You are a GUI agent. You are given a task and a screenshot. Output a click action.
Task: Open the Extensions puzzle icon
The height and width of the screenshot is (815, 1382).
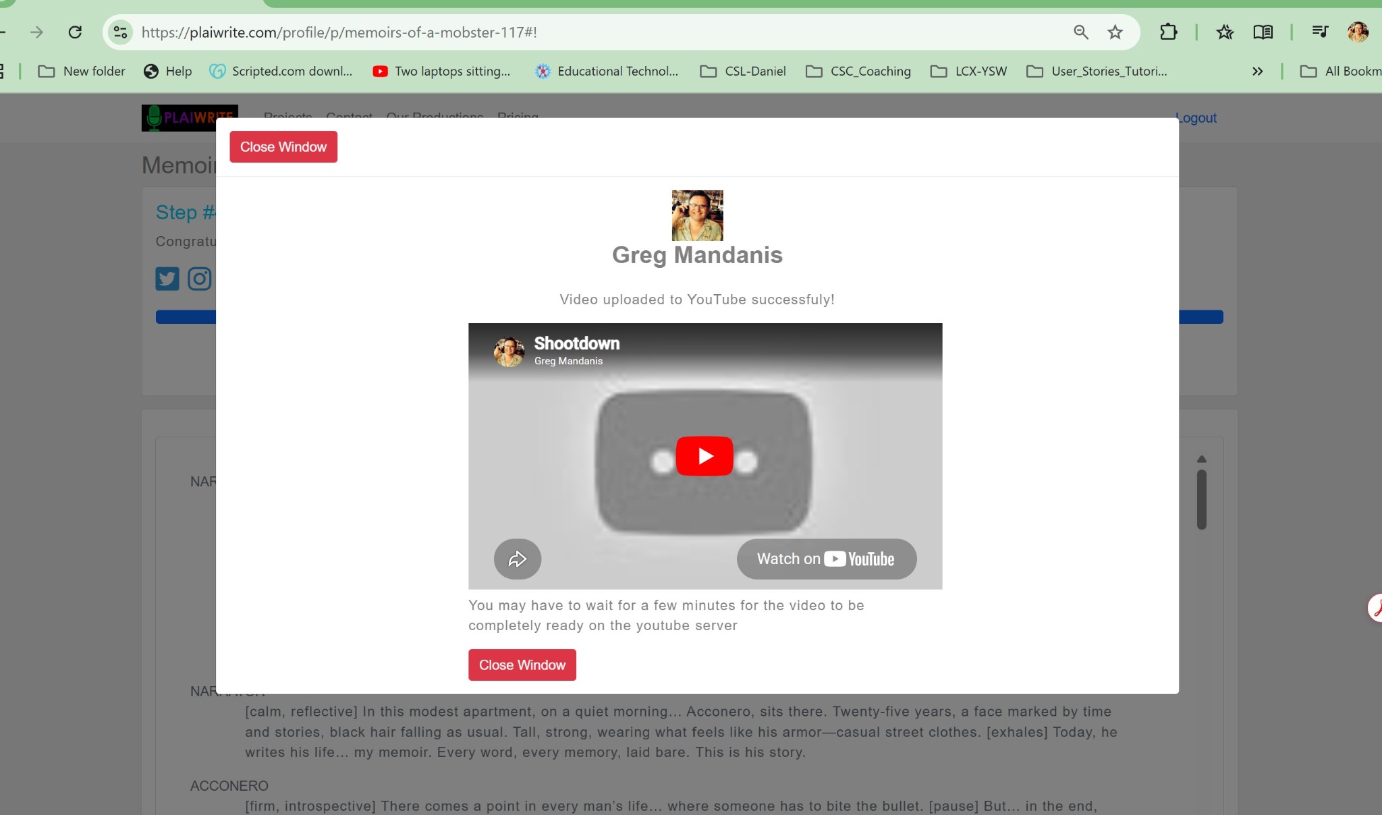[x=1168, y=32]
